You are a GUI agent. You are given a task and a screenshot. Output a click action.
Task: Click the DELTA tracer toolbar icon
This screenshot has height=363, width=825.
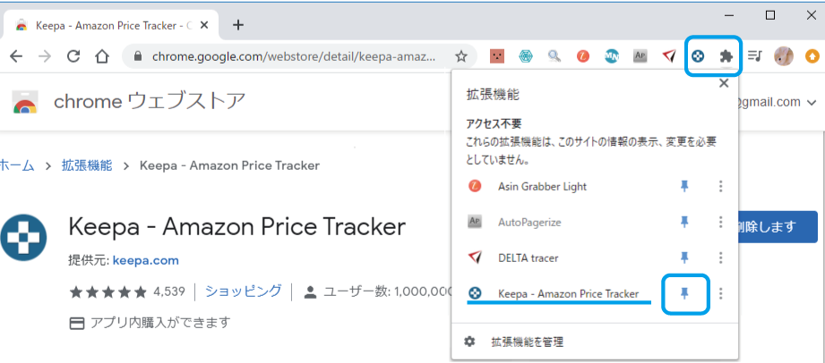point(668,56)
